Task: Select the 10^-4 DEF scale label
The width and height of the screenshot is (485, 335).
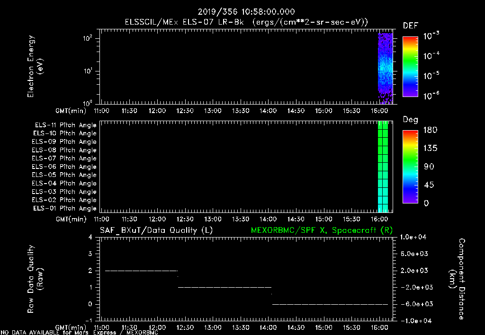Action: [431, 56]
